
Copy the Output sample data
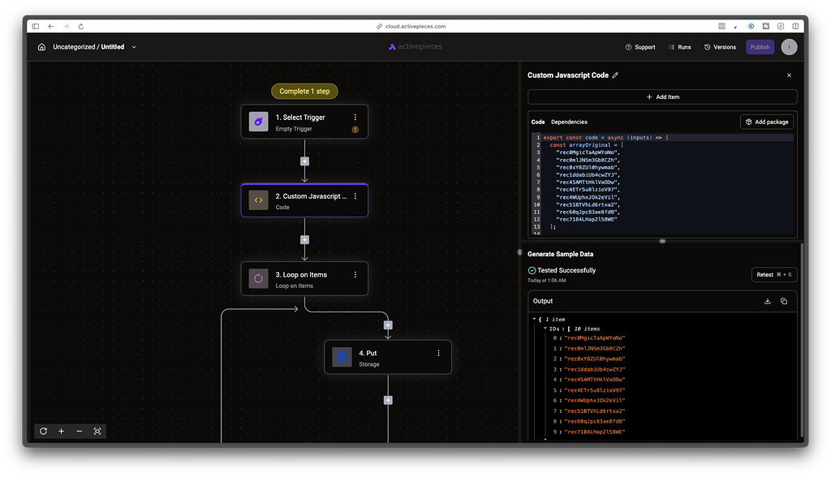tap(783, 301)
